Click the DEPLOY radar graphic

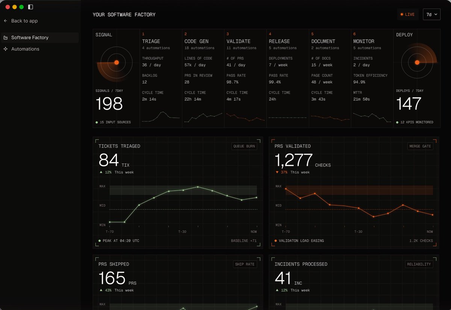coord(417,63)
